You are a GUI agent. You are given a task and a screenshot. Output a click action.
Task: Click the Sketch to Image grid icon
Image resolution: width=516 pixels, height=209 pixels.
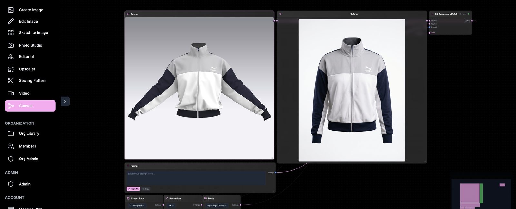(x=11, y=32)
